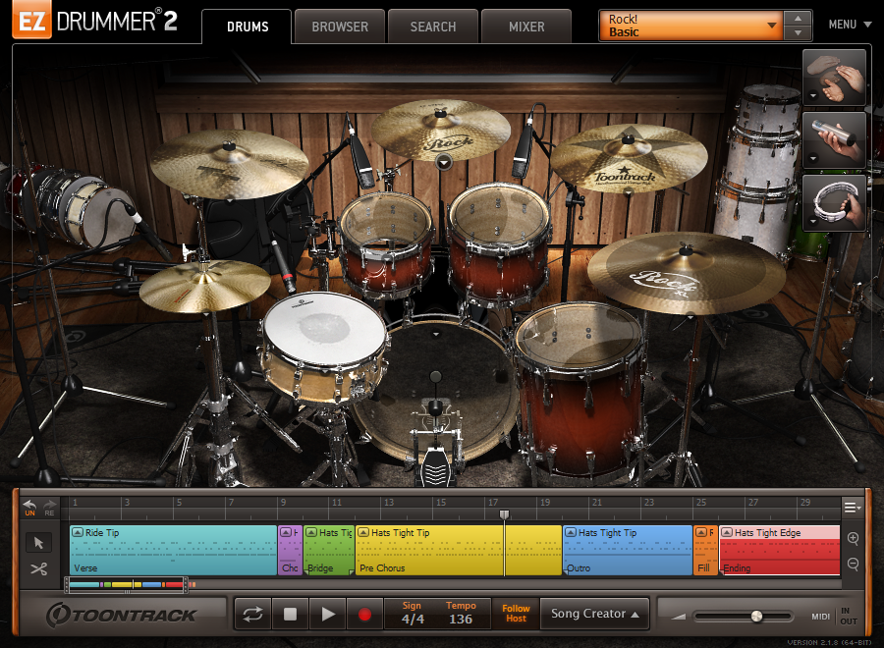Click the song overview scrollbar
Image resolution: width=884 pixels, height=648 pixels.
click(127, 585)
